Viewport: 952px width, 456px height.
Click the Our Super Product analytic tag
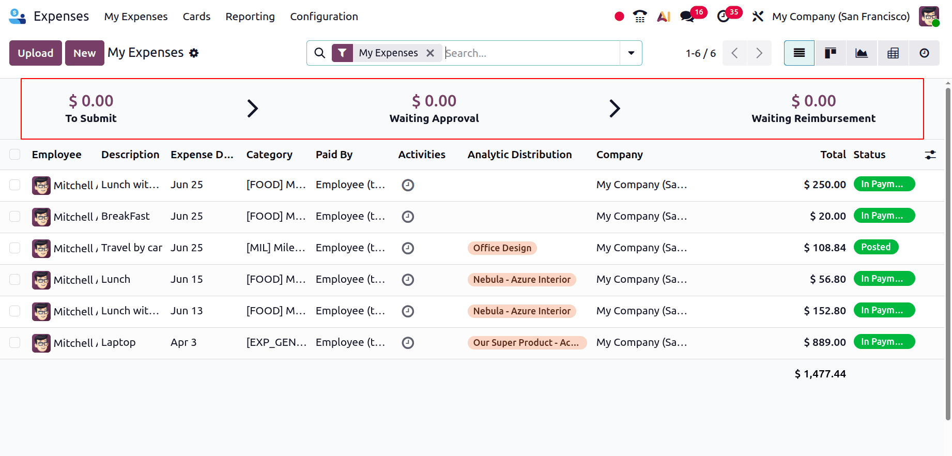pos(527,343)
